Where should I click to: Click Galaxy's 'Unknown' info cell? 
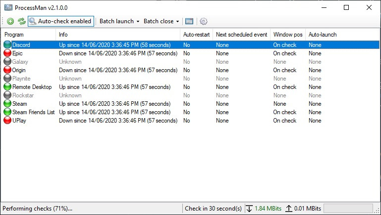click(70, 62)
